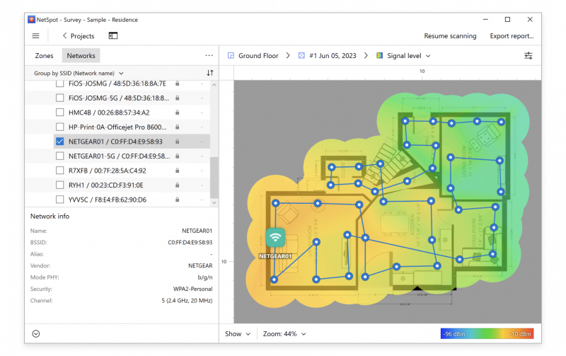
Task: Open the Zoom: 44% dropdown
Action: click(284, 334)
